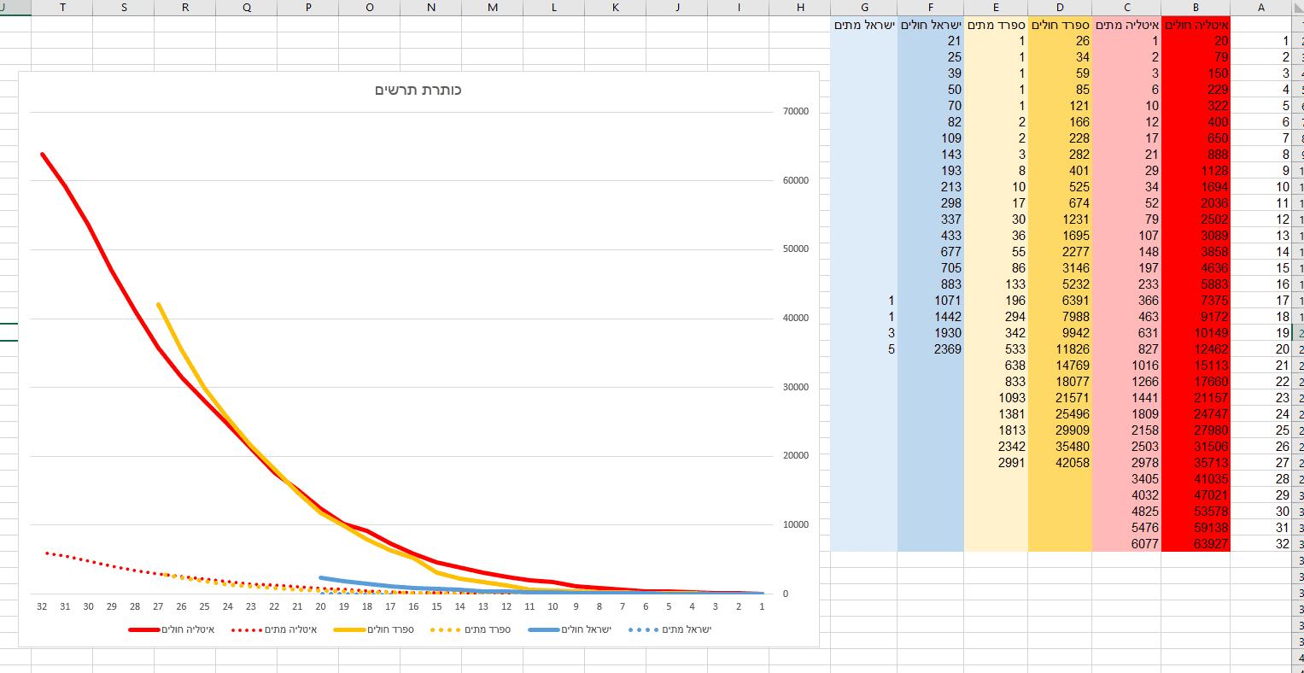Select the cell containing 1071
Screen dimensions: 1304x673
point(931,301)
